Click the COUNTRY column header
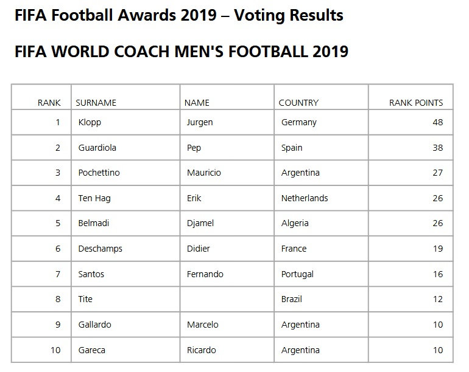The width and height of the screenshot is (469, 372). (x=298, y=103)
